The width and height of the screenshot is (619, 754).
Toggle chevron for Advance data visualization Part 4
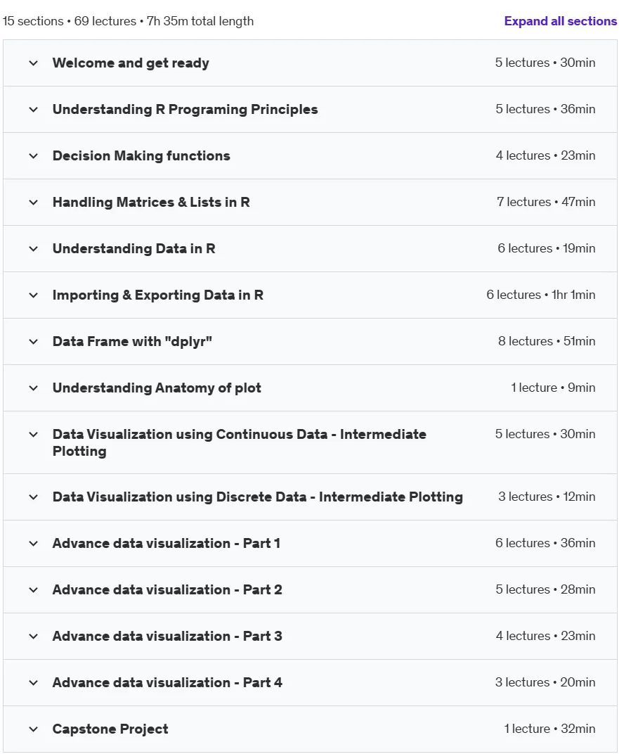coord(33,683)
